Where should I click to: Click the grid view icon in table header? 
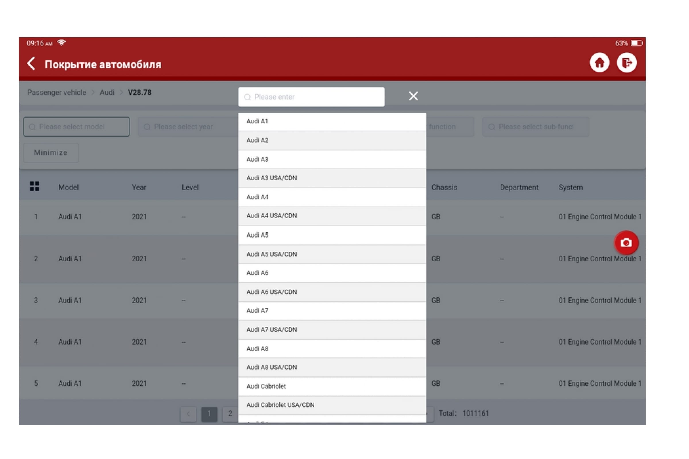(x=34, y=186)
